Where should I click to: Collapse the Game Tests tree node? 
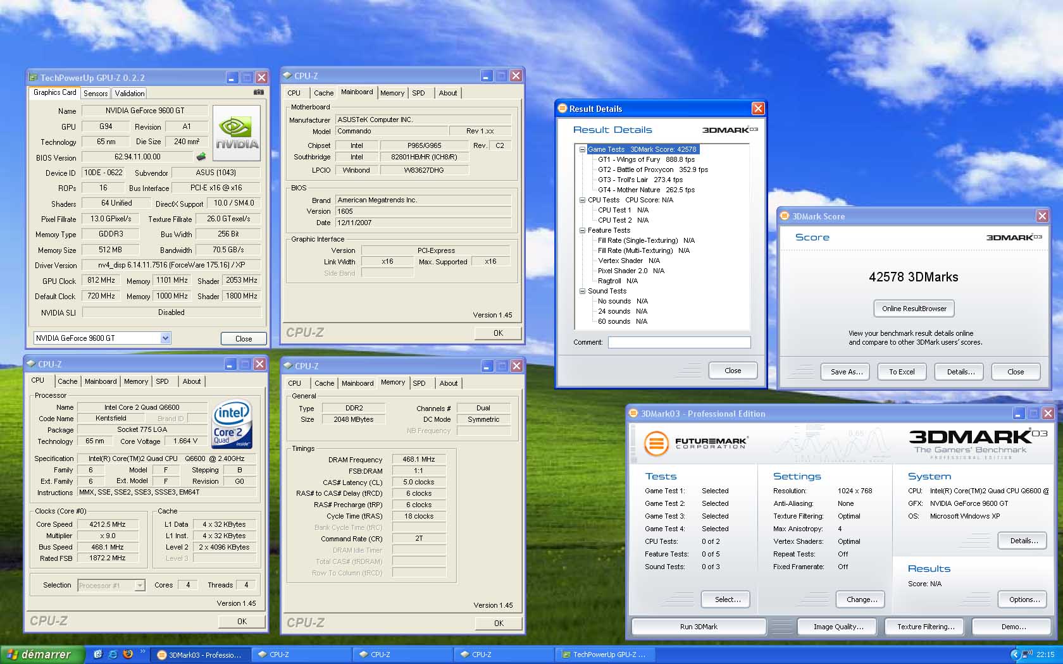pos(582,149)
